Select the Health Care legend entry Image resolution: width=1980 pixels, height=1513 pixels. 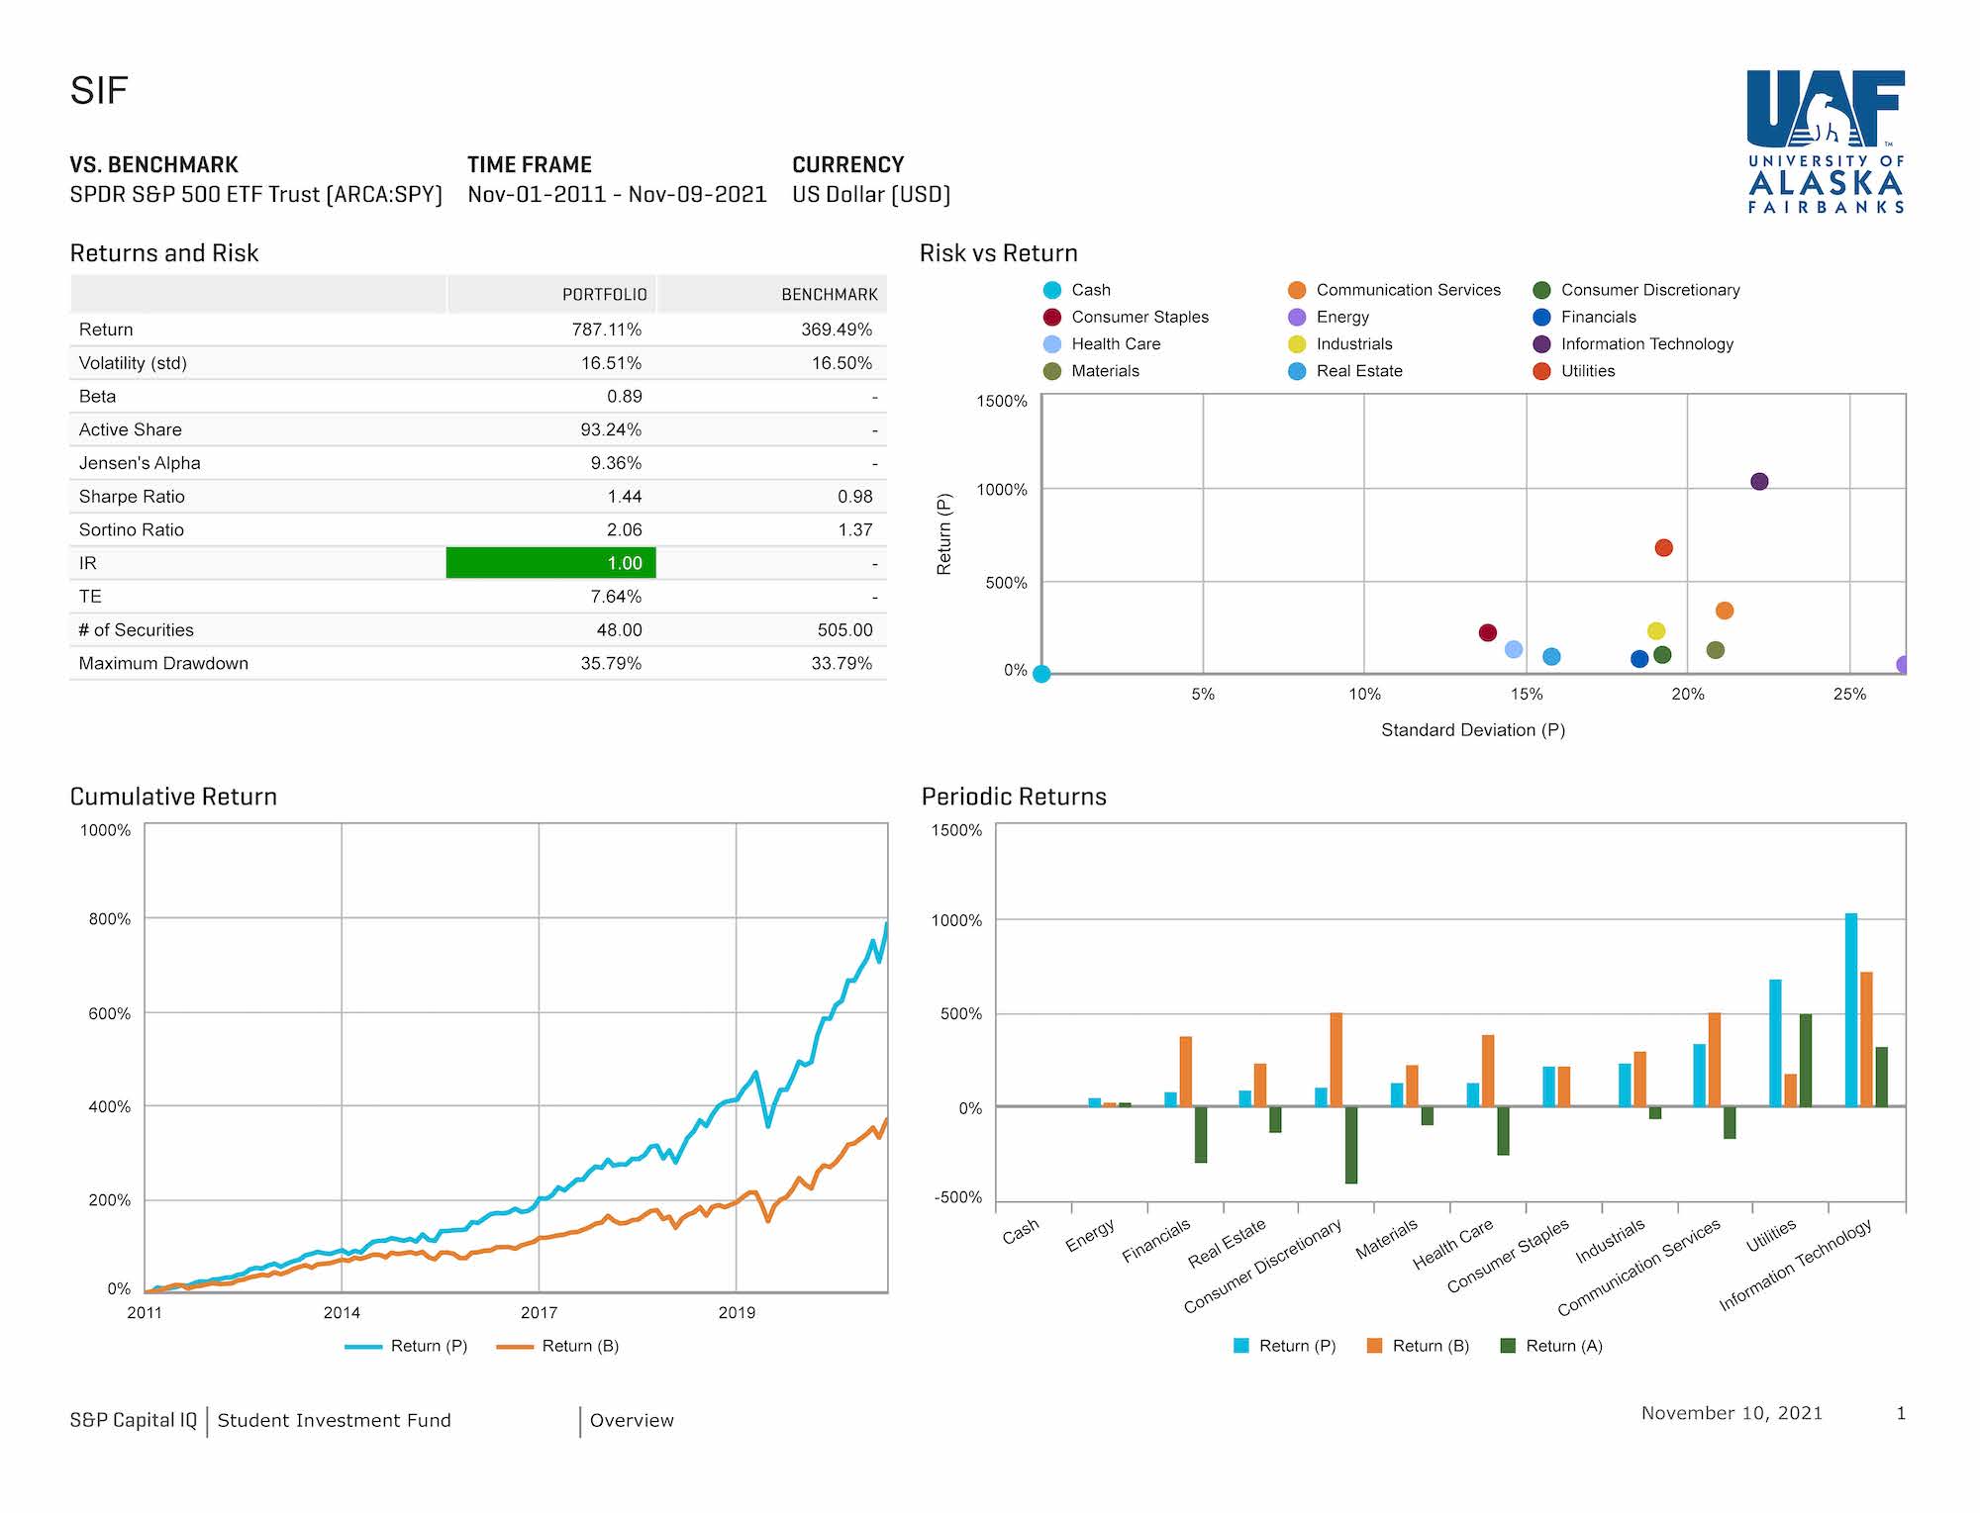pyautogui.click(x=1115, y=344)
